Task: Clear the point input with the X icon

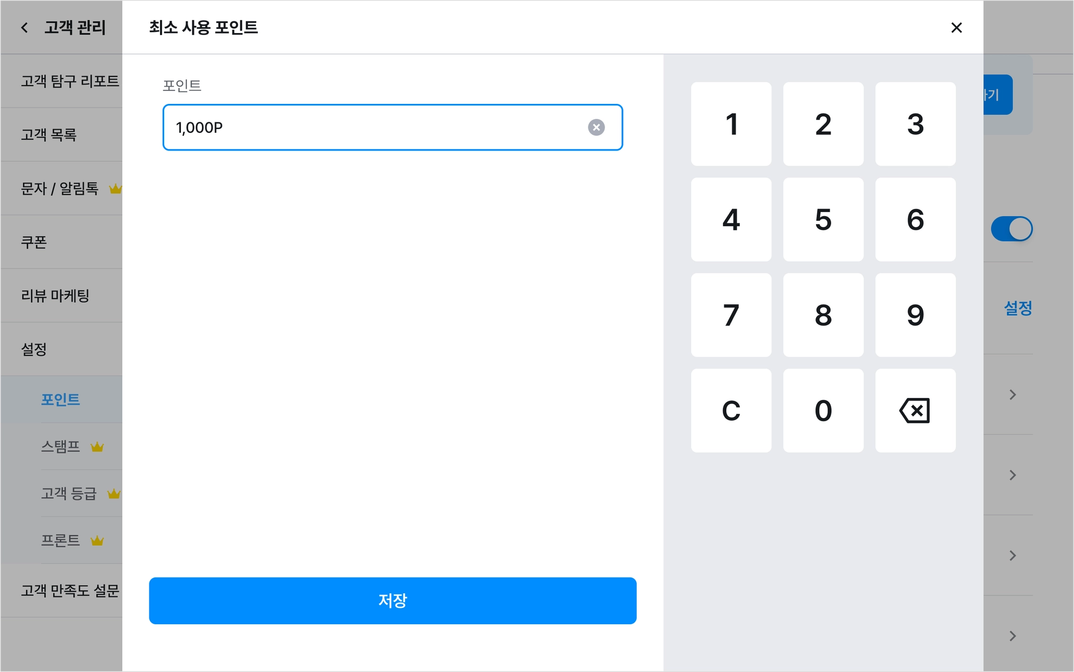Action: (596, 127)
